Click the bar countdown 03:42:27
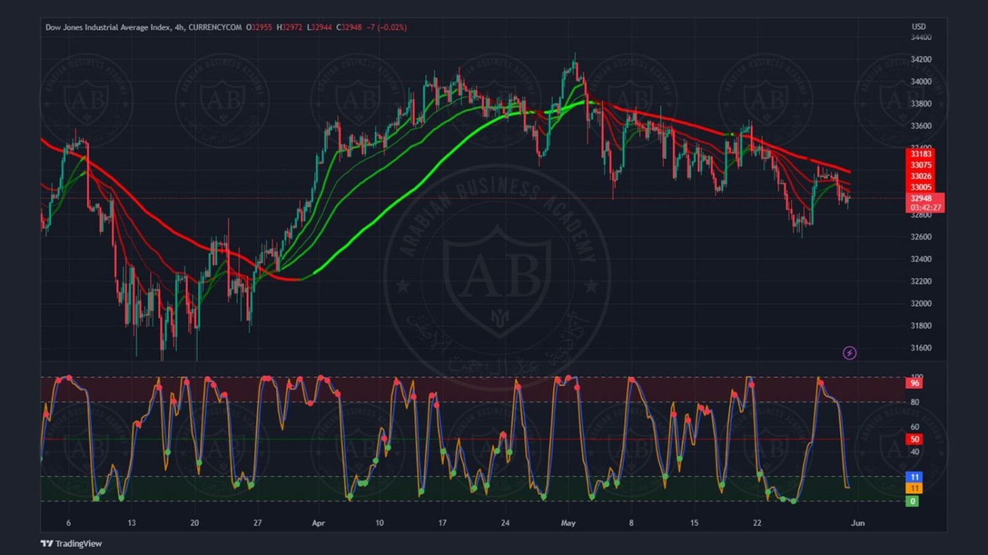The height and width of the screenshot is (555, 988). (925, 208)
